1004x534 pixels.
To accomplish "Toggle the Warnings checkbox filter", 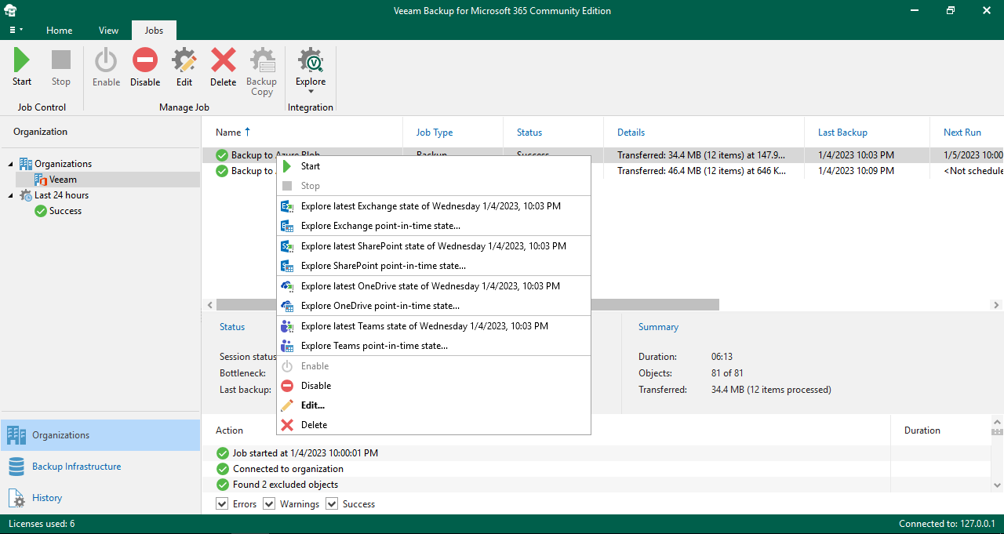I will [268, 504].
